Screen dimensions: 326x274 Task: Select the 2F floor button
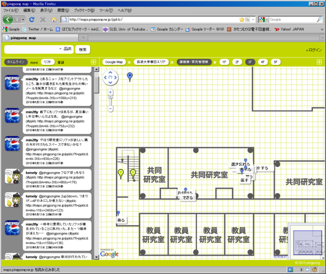237,62
